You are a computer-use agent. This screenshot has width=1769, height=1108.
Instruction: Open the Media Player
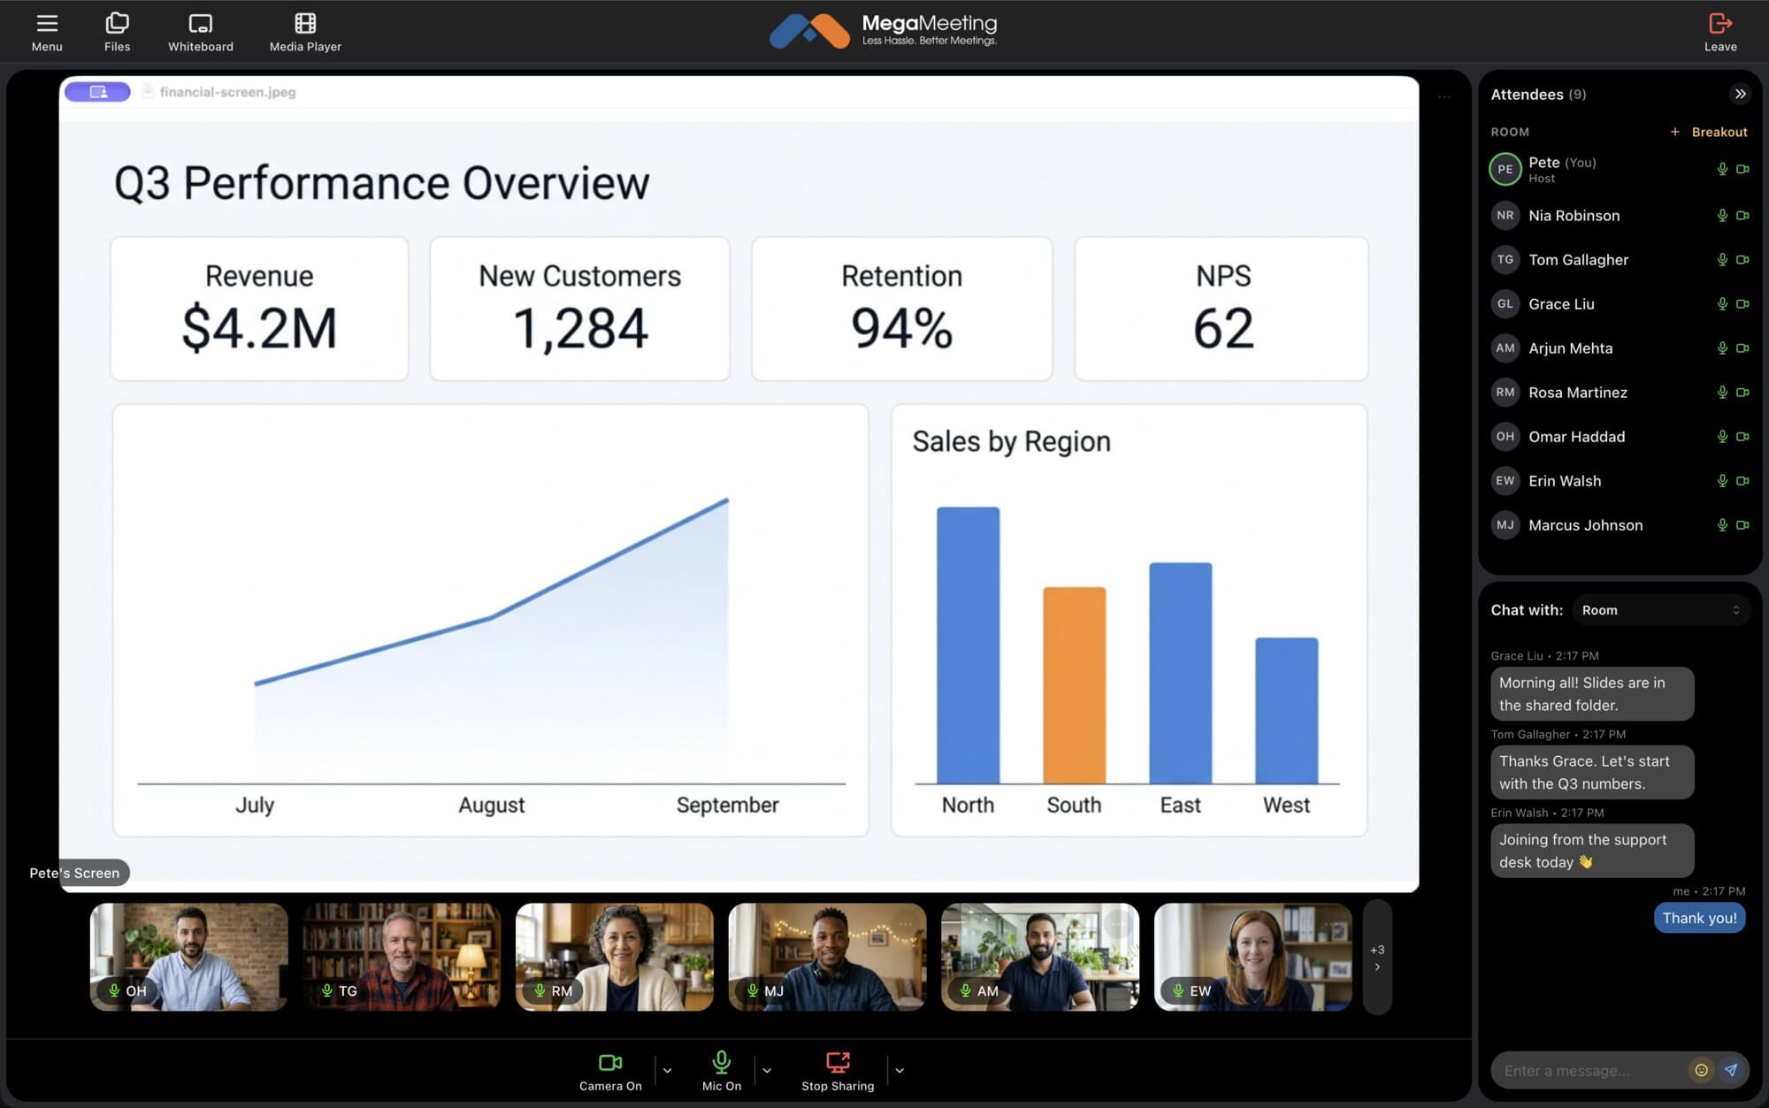305,32
